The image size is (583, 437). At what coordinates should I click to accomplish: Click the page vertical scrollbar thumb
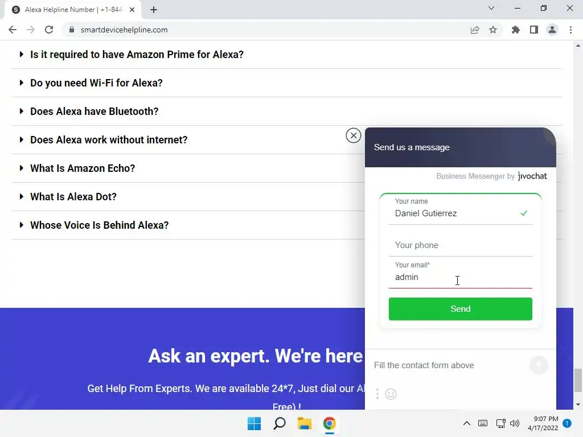(578, 380)
